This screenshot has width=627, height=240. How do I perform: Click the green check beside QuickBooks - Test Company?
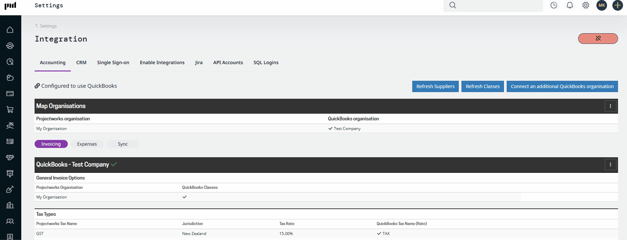pyautogui.click(x=114, y=164)
